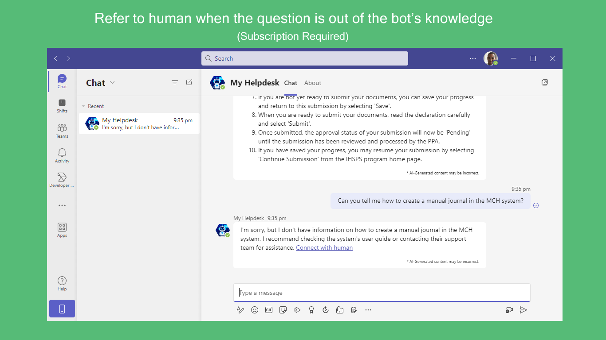Screen dimensions: 606x340
Task: Start a new chat with compose icon
Action: (189, 82)
